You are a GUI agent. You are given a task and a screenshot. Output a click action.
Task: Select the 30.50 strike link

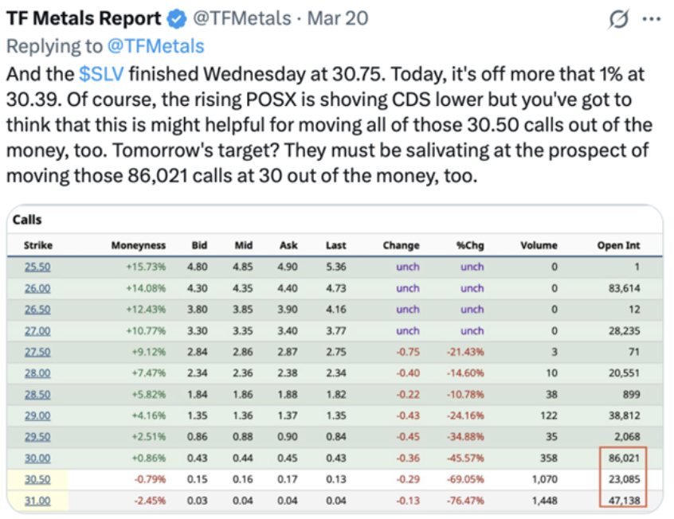coord(37,479)
